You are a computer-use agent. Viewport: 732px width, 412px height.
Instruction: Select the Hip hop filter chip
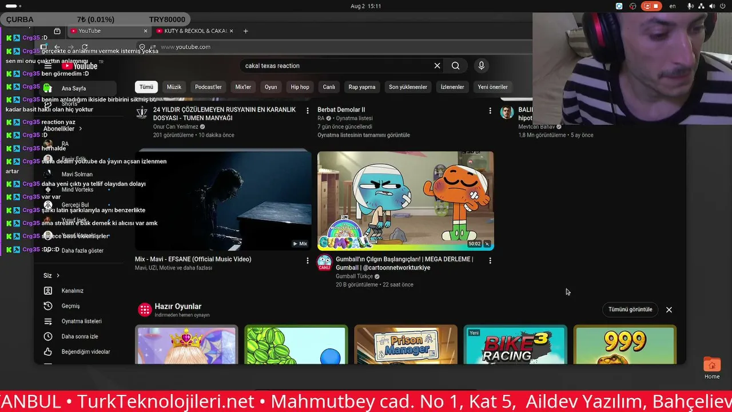point(300,87)
